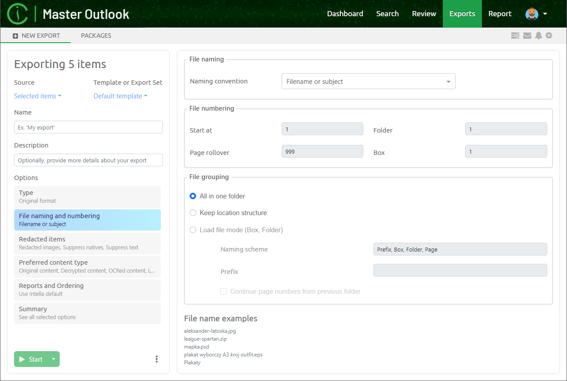This screenshot has height=381, width=567.
Task: Open the three-dot more options menu
Action: [157, 359]
